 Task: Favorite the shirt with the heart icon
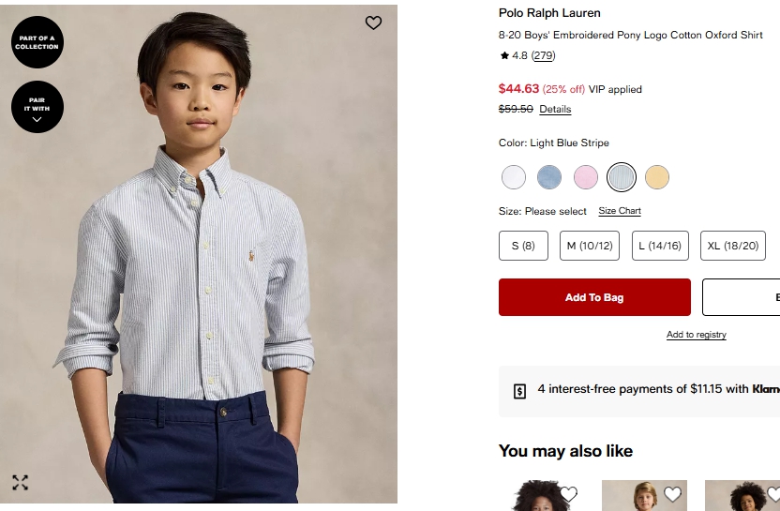[x=373, y=23]
